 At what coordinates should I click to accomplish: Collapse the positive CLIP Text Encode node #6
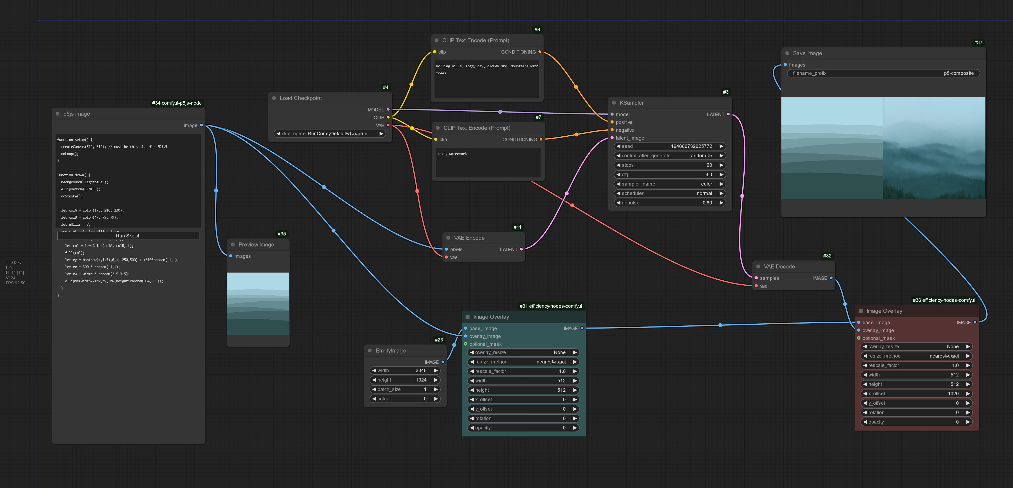pyautogui.click(x=436, y=40)
